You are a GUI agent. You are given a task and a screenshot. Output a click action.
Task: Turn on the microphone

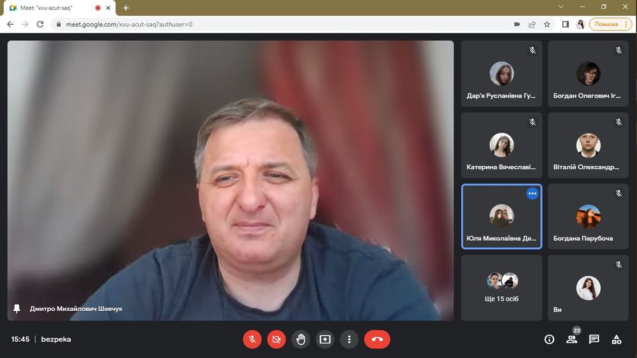pyautogui.click(x=252, y=340)
